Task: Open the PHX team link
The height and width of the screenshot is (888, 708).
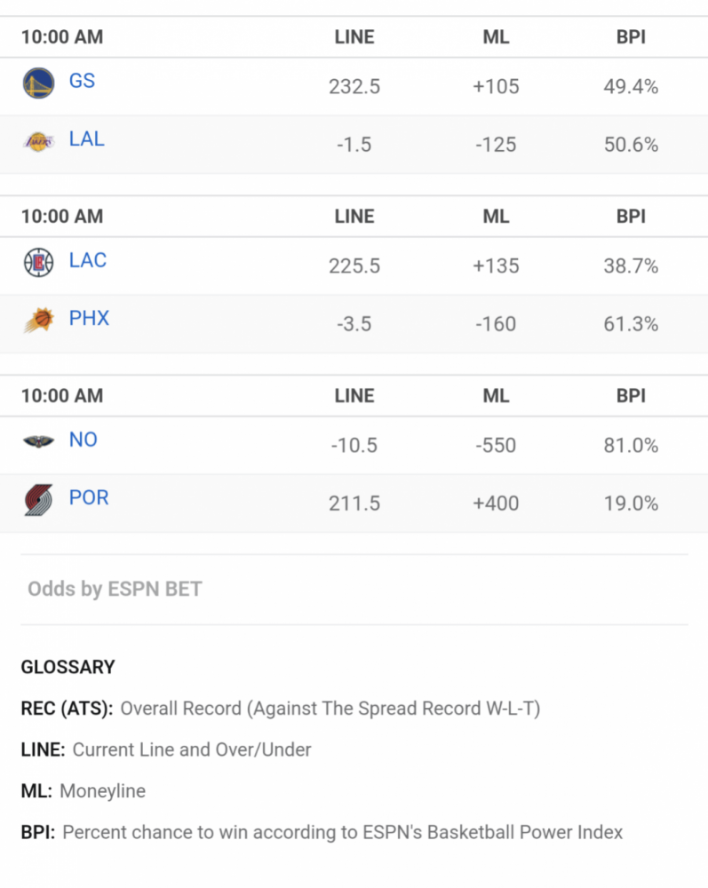Action: pos(89,318)
